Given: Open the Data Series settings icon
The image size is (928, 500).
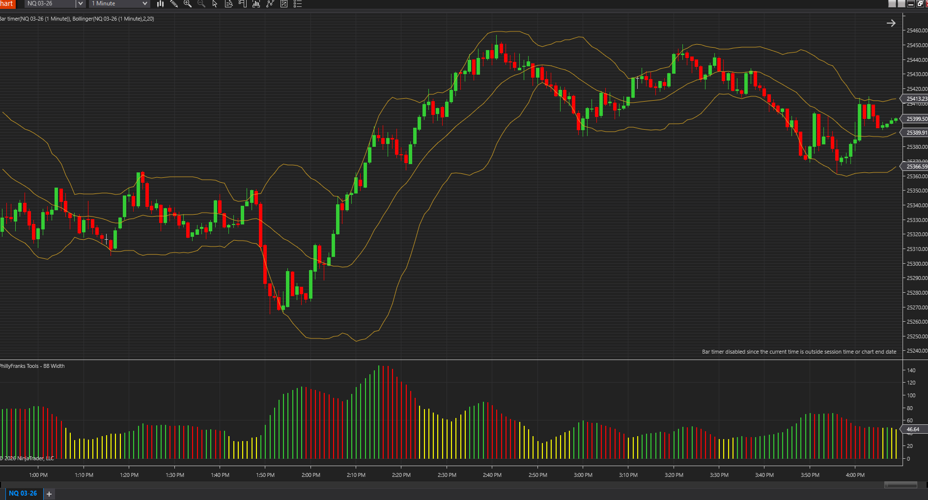Looking at the screenshot, I should coord(228,4).
